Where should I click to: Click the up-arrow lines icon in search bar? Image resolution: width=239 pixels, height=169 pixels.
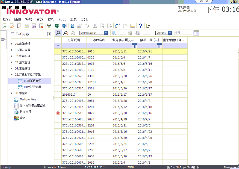pos(130,33)
